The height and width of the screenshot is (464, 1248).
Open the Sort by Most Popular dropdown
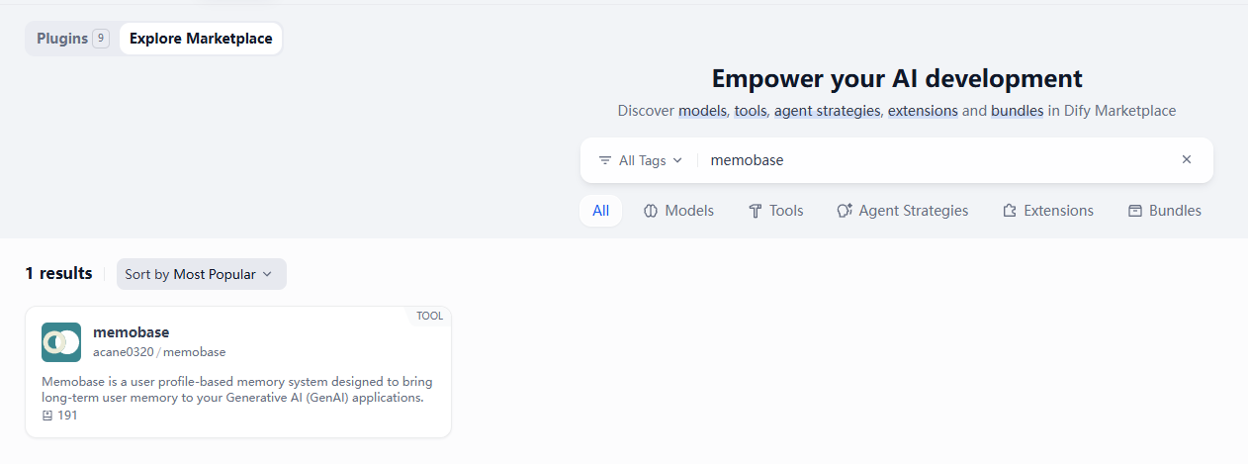click(x=202, y=274)
